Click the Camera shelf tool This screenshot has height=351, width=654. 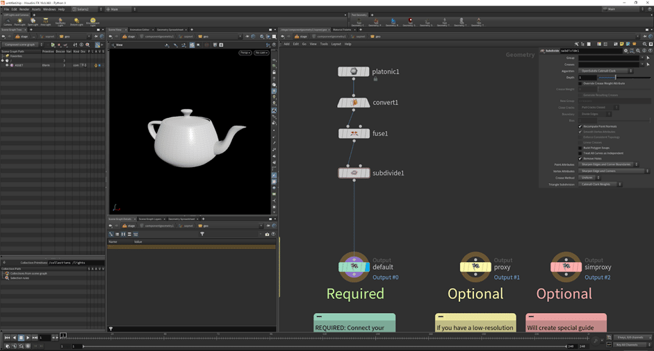pyautogui.click(x=8, y=22)
